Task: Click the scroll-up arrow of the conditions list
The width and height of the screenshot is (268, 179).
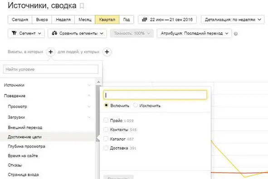Action: tap(98, 82)
